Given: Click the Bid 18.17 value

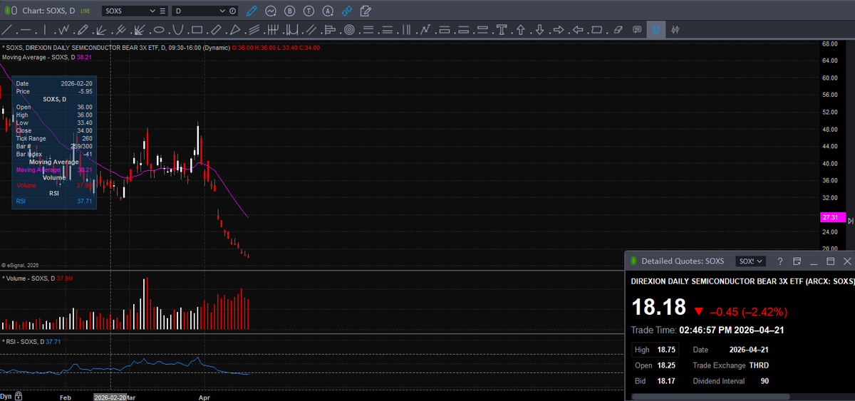Looking at the screenshot, I should tap(666, 381).
